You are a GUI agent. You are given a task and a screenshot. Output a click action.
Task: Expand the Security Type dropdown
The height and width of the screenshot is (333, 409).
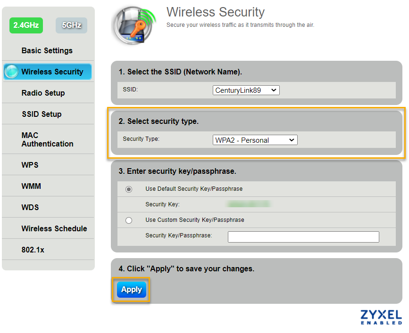click(255, 140)
